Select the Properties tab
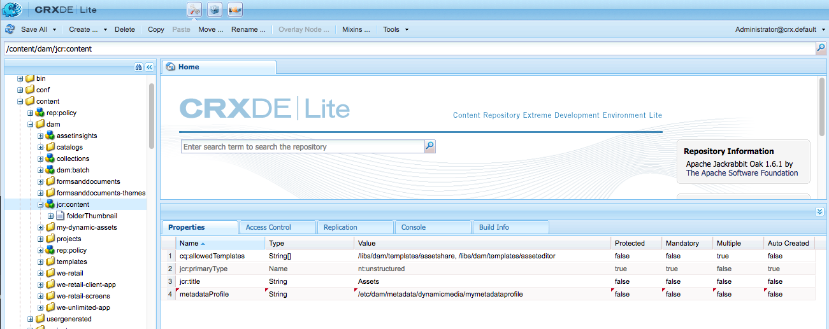This screenshot has height=329, width=829. [x=199, y=227]
